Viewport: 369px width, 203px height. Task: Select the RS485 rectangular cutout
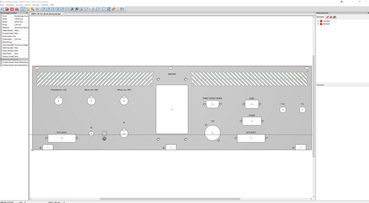point(251,104)
